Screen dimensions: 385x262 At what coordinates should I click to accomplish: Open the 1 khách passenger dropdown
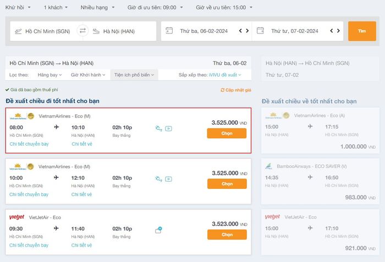coord(56,8)
